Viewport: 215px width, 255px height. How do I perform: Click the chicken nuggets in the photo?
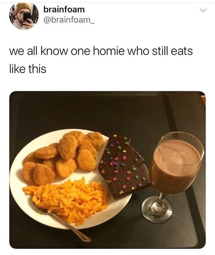tap(63, 157)
